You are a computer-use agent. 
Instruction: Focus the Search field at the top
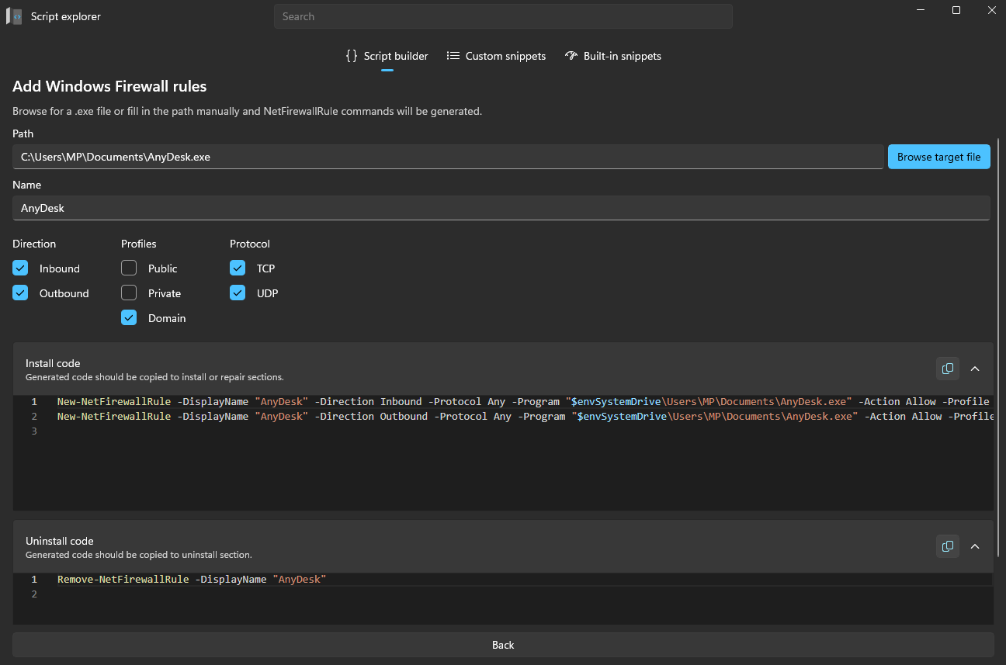click(x=503, y=16)
